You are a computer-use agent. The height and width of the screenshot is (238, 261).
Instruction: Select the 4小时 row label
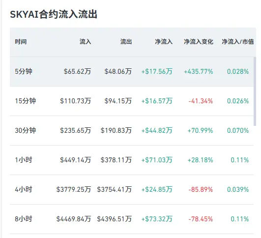(24, 189)
